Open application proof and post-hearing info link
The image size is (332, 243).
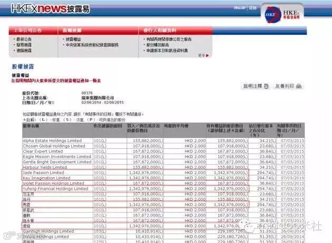167,51
